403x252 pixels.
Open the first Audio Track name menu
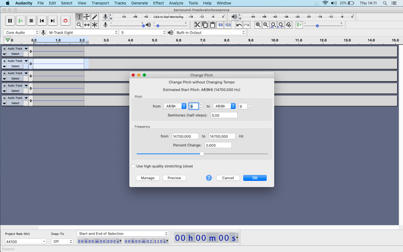click(18, 49)
